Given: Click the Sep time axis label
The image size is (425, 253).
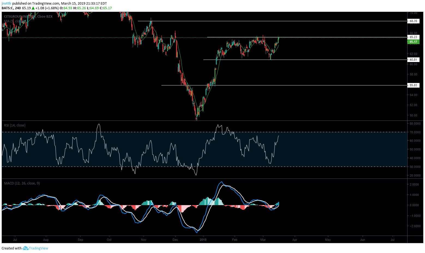Looking at the screenshot, I should [80, 240].
